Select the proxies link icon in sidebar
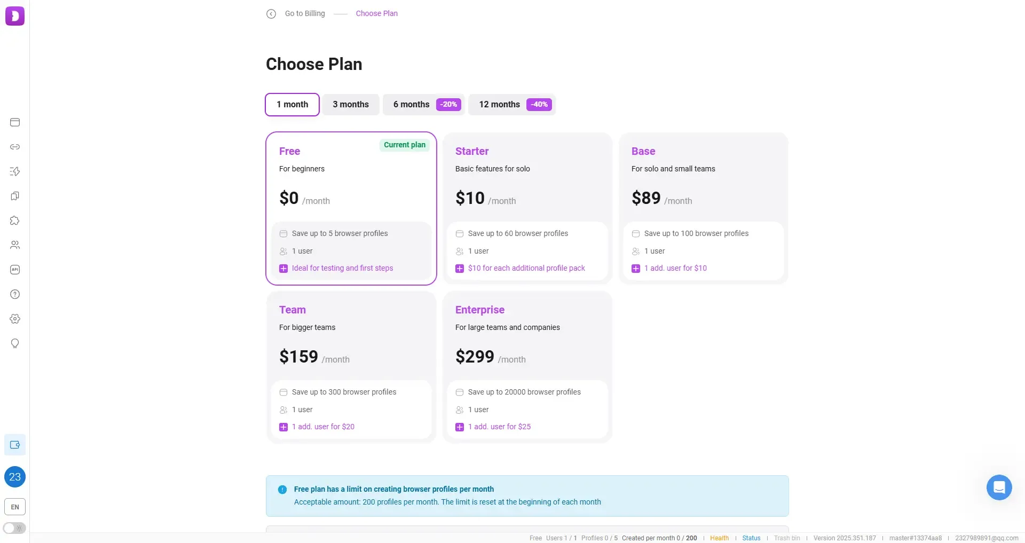Viewport: 1025px width, 543px height. (14, 147)
